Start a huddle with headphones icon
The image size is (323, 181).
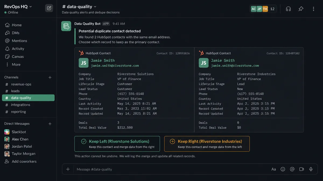(x=288, y=9)
